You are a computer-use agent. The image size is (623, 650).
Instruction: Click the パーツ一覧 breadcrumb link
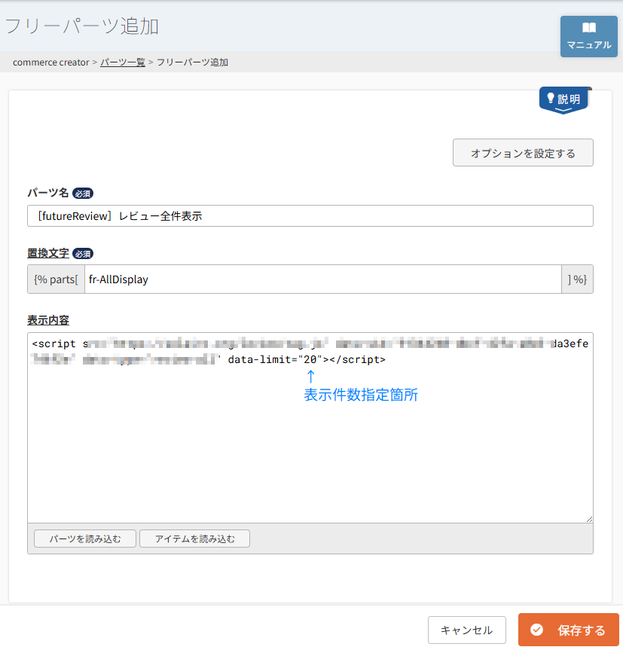click(123, 63)
